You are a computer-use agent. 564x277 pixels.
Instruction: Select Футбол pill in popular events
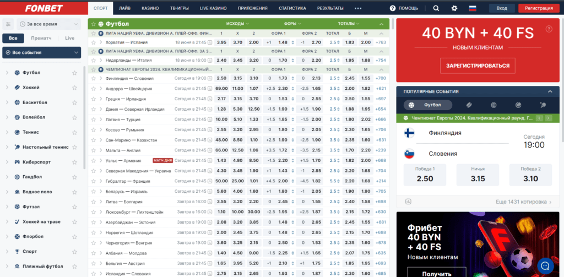coord(427,105)
